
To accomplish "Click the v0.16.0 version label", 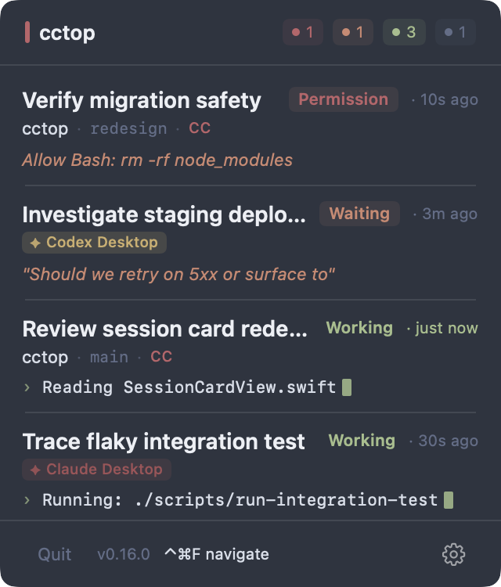I will (124, 554).
